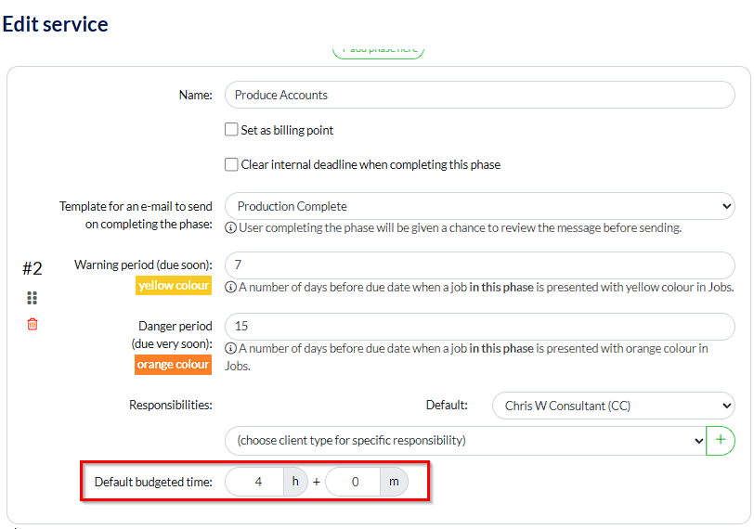
Task: Click the budgeted minutes input field
Action: coord(354,482)
